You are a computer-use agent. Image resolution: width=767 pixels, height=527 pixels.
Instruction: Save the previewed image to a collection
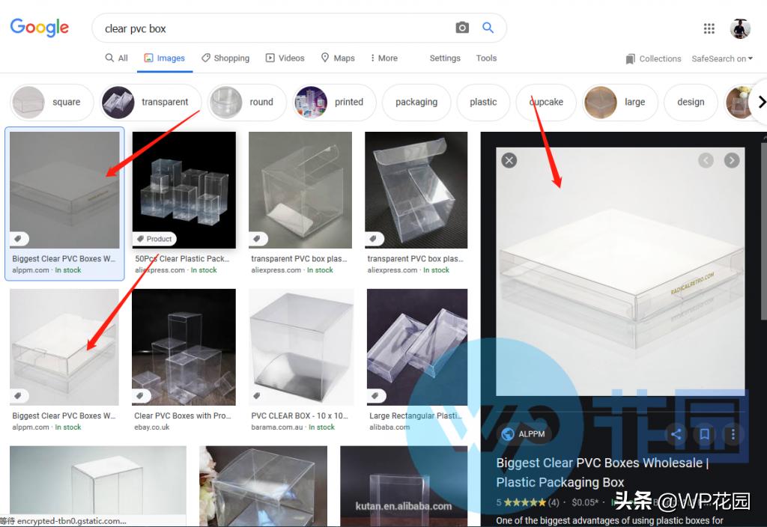click(704, 434)
